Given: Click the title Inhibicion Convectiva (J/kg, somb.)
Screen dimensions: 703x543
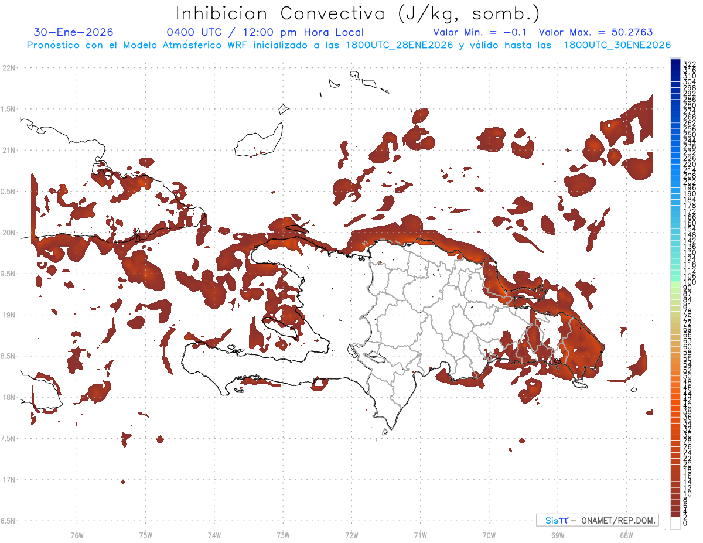Looking at the screenshot, I should [x=357, y=13].
